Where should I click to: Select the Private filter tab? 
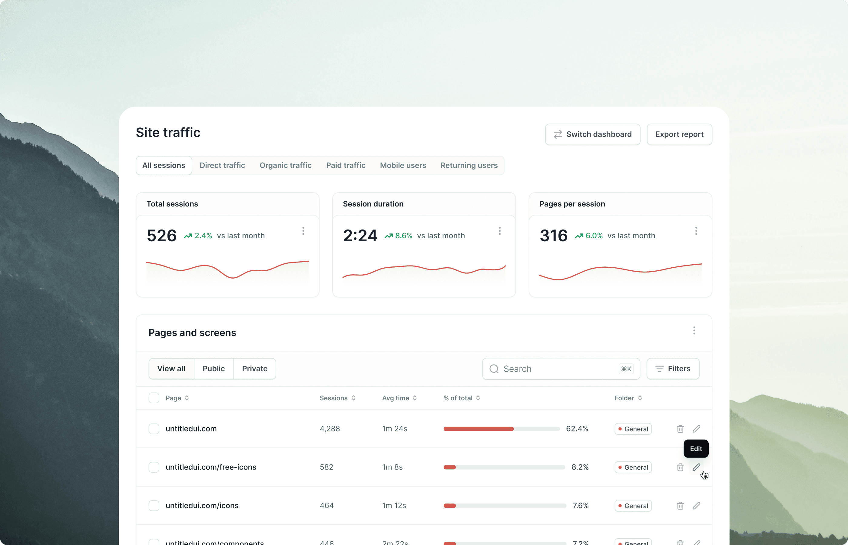pyautogui.click(x=254, y=368)
